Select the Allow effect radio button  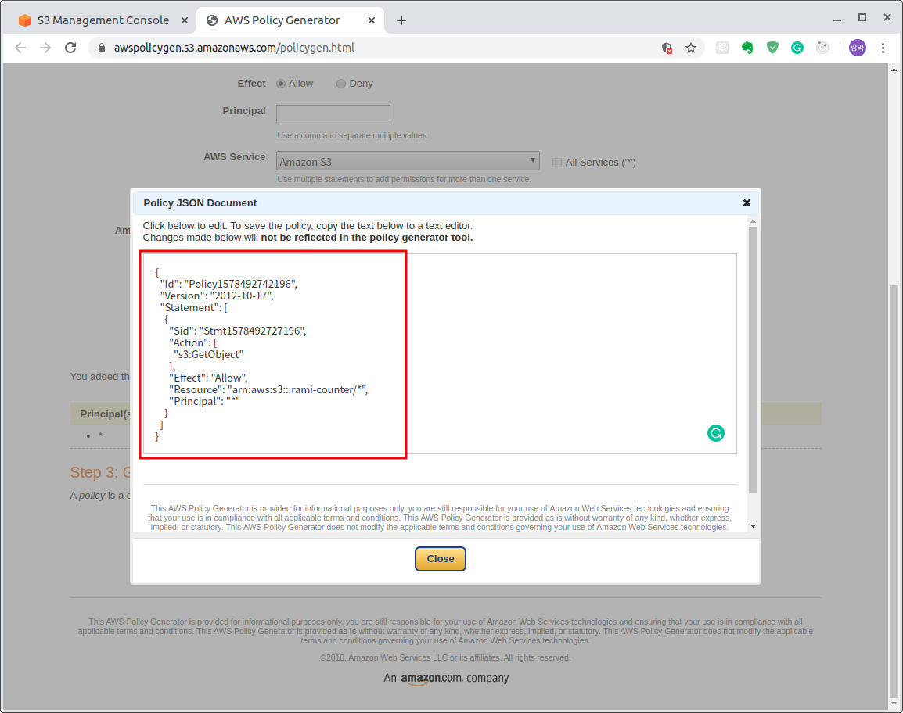[x=281, y=84]
